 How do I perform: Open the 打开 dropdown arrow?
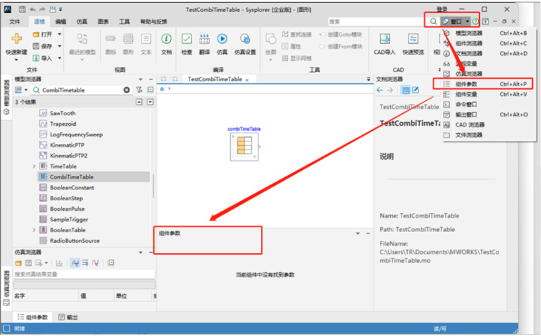pyautogui.click(x=59, y=34)
